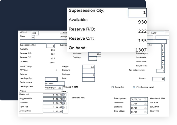Select the Average Cost field
The image size is (177, 125).
[x=53, y=112]
